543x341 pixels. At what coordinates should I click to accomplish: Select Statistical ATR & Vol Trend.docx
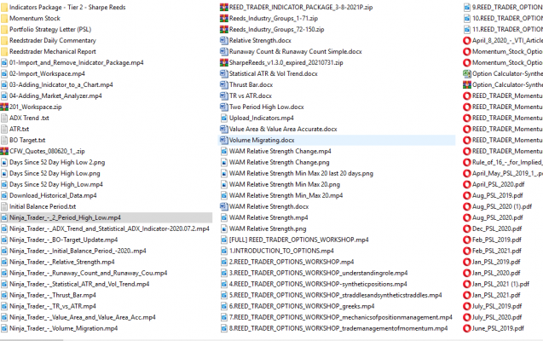(274, 73)
